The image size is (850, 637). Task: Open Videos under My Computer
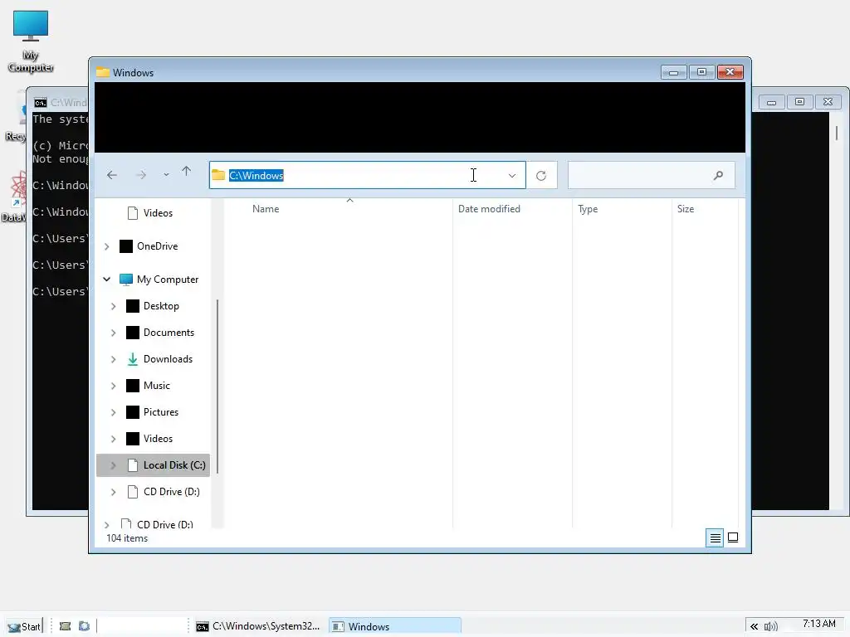point(158,439)
